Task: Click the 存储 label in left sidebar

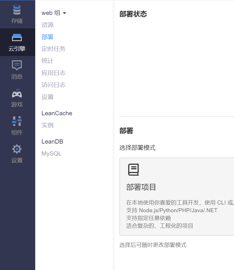Action: click(17, 21)
